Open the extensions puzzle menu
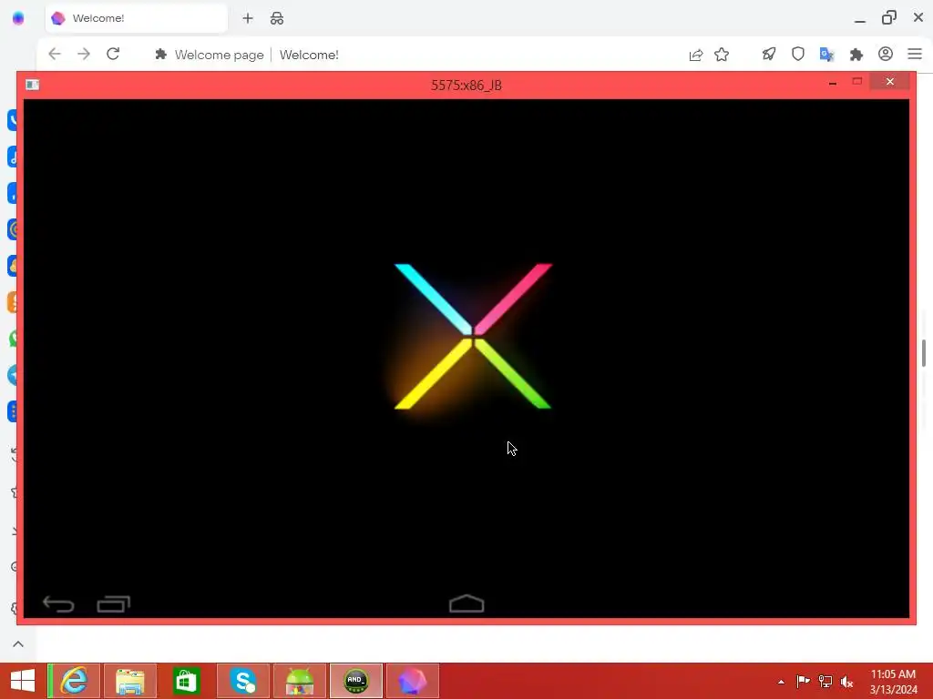The width and height of the screenshot is (933, 699). 856,55
